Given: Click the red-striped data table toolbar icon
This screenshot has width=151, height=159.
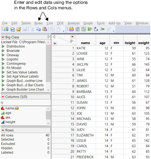Looking at the screenshot, I should click(x=71, y=29).
